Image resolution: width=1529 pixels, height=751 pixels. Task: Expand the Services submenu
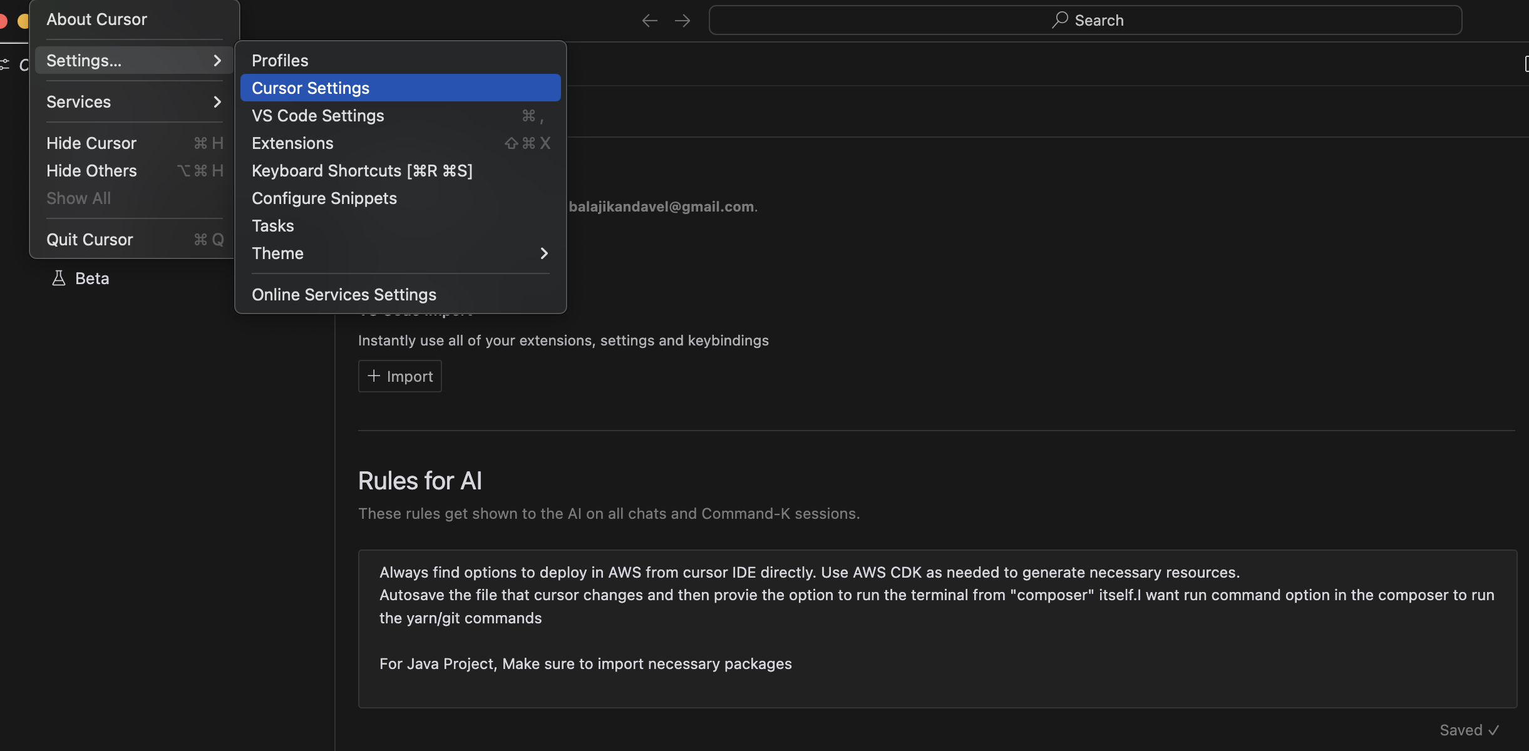[134, 102]
